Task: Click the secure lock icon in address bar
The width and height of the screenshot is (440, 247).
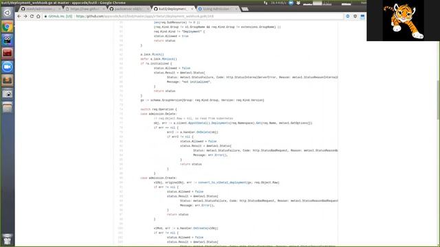Action: 45,16
